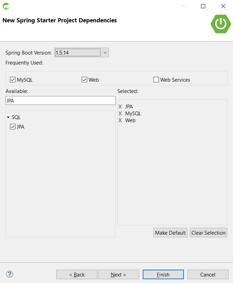Screen dimensions: 233x283
Task: Open the Spring Boot Version dropdown
Action: click(105, 52)
